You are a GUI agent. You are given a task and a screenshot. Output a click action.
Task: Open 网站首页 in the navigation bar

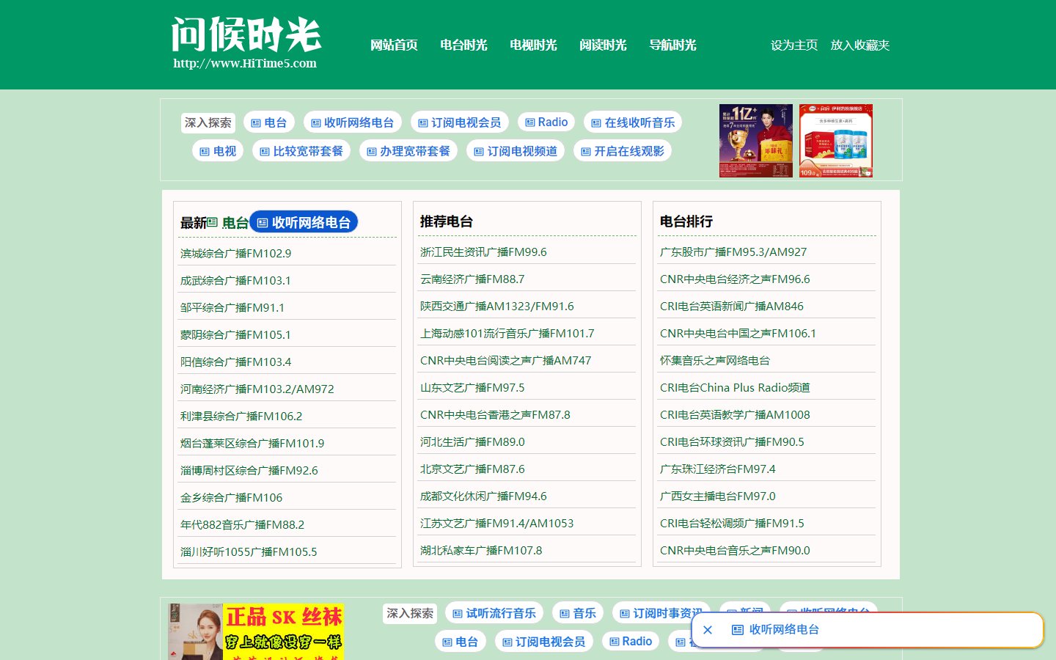click(x=394, y=45)
